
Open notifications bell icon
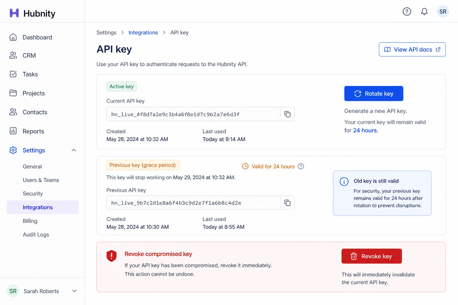pyautogui.click(x=424, y=11)
